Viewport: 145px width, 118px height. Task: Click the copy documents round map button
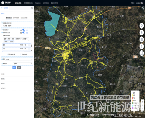141,32
